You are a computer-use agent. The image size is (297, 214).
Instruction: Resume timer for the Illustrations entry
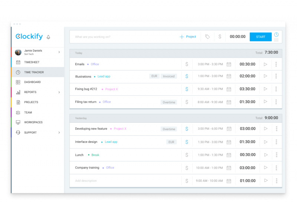click(265, 76)
